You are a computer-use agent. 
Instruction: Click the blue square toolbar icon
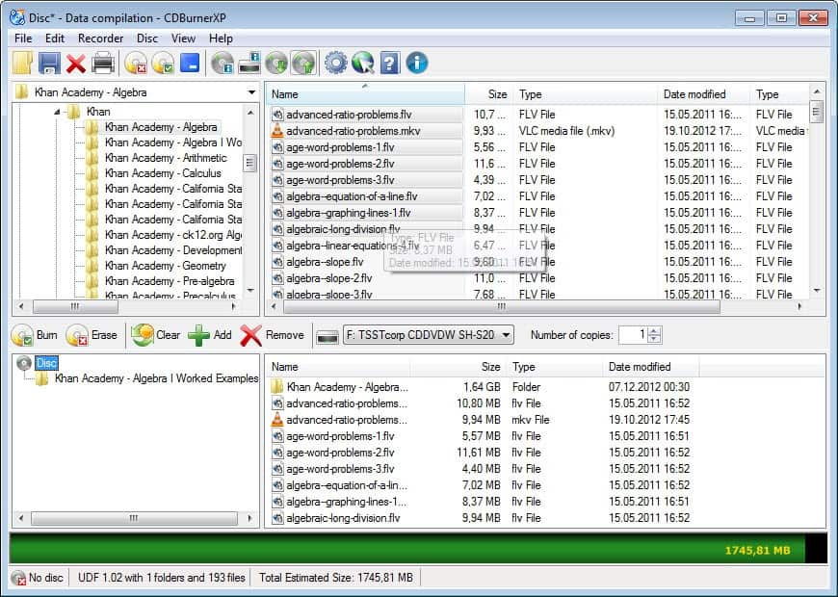pos(190,63)
